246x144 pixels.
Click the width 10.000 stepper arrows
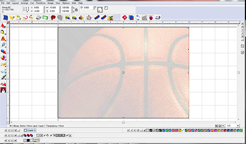60,8
